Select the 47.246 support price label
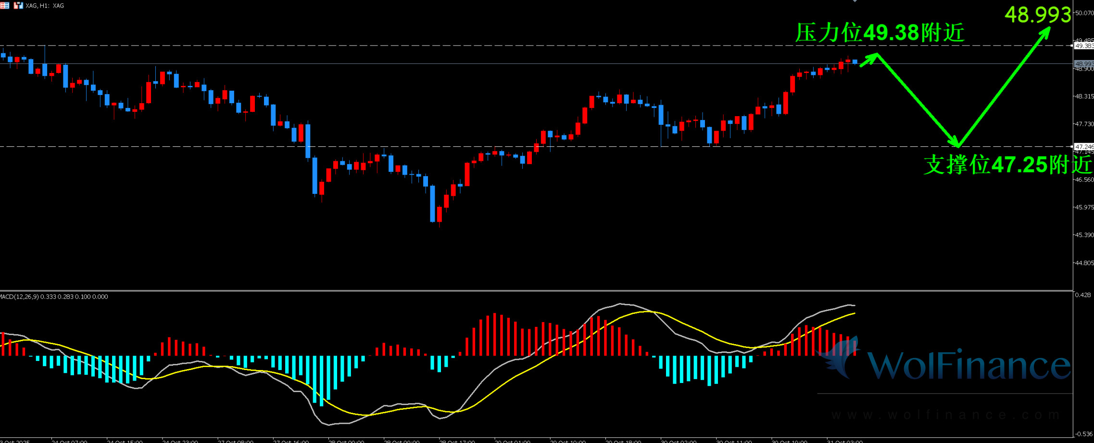Screen dimensions: 1094x443 1084,146
